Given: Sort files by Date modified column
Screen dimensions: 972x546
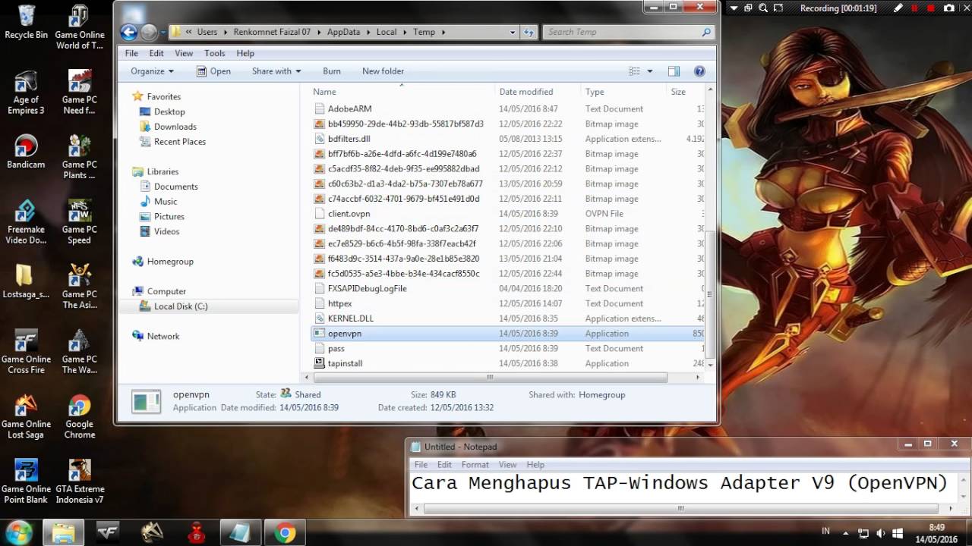Looking at the screenshot, I should pos(526,92).
